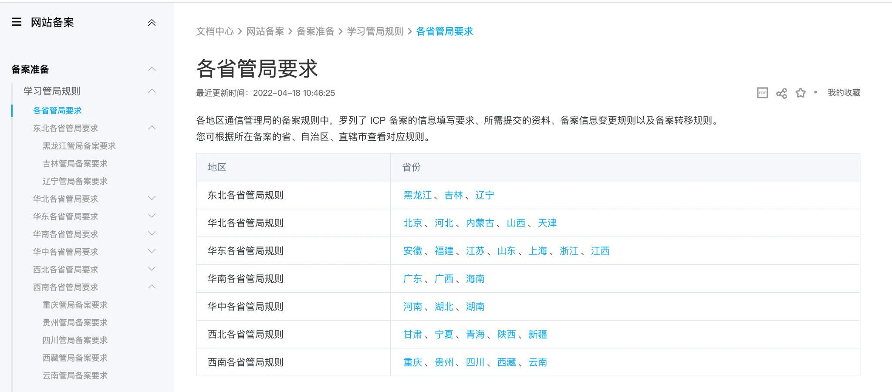Screen dimensions: 892x392
Task: Click the share icon
Action: (x=781, y=93)
